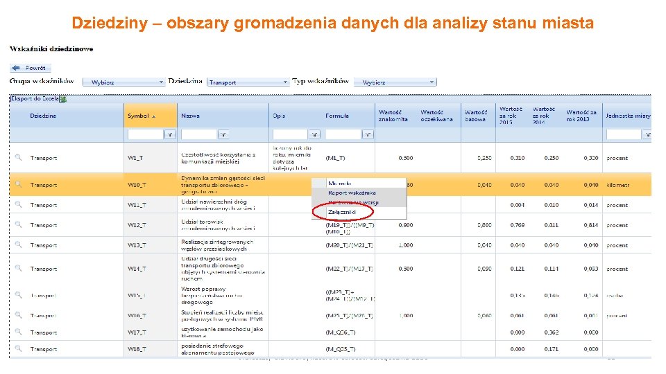666x374 pixels.
Task: Open magnifier icon for row W15_T
Action: pyautogui.click(x=18, y=294)
